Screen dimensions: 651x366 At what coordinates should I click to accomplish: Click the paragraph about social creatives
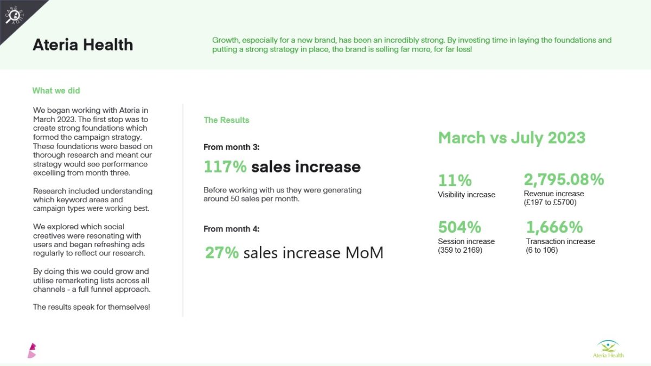[x=88, y=240]
